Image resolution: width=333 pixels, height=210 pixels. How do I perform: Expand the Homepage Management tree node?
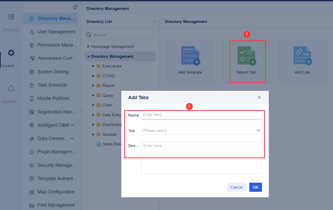pyautogui.click(x=88, y=46)
